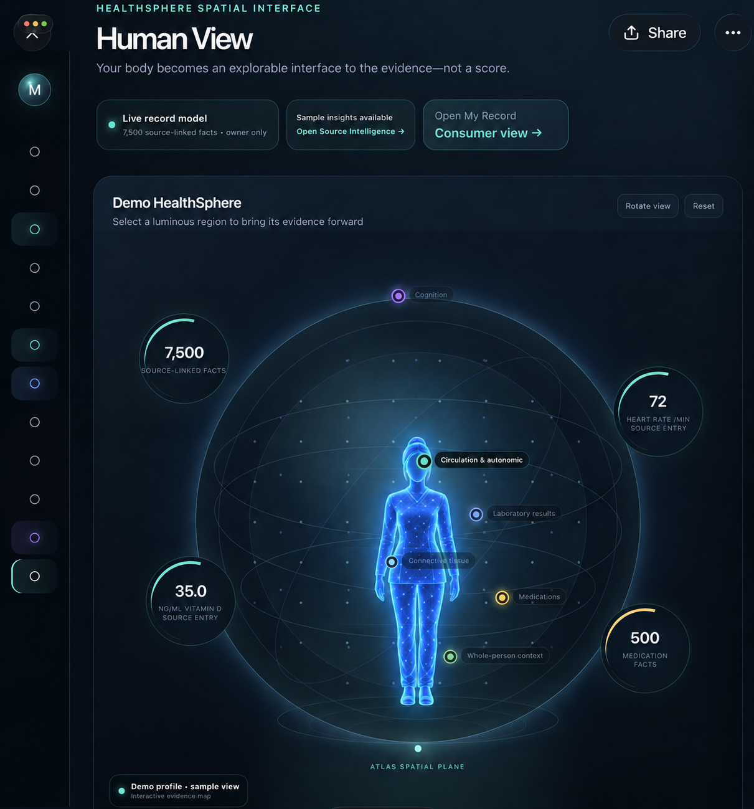Click the Reset button
The height and width of the screenshot is (809, 754).
704,206
